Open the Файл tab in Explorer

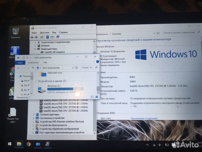pos(20,63)
